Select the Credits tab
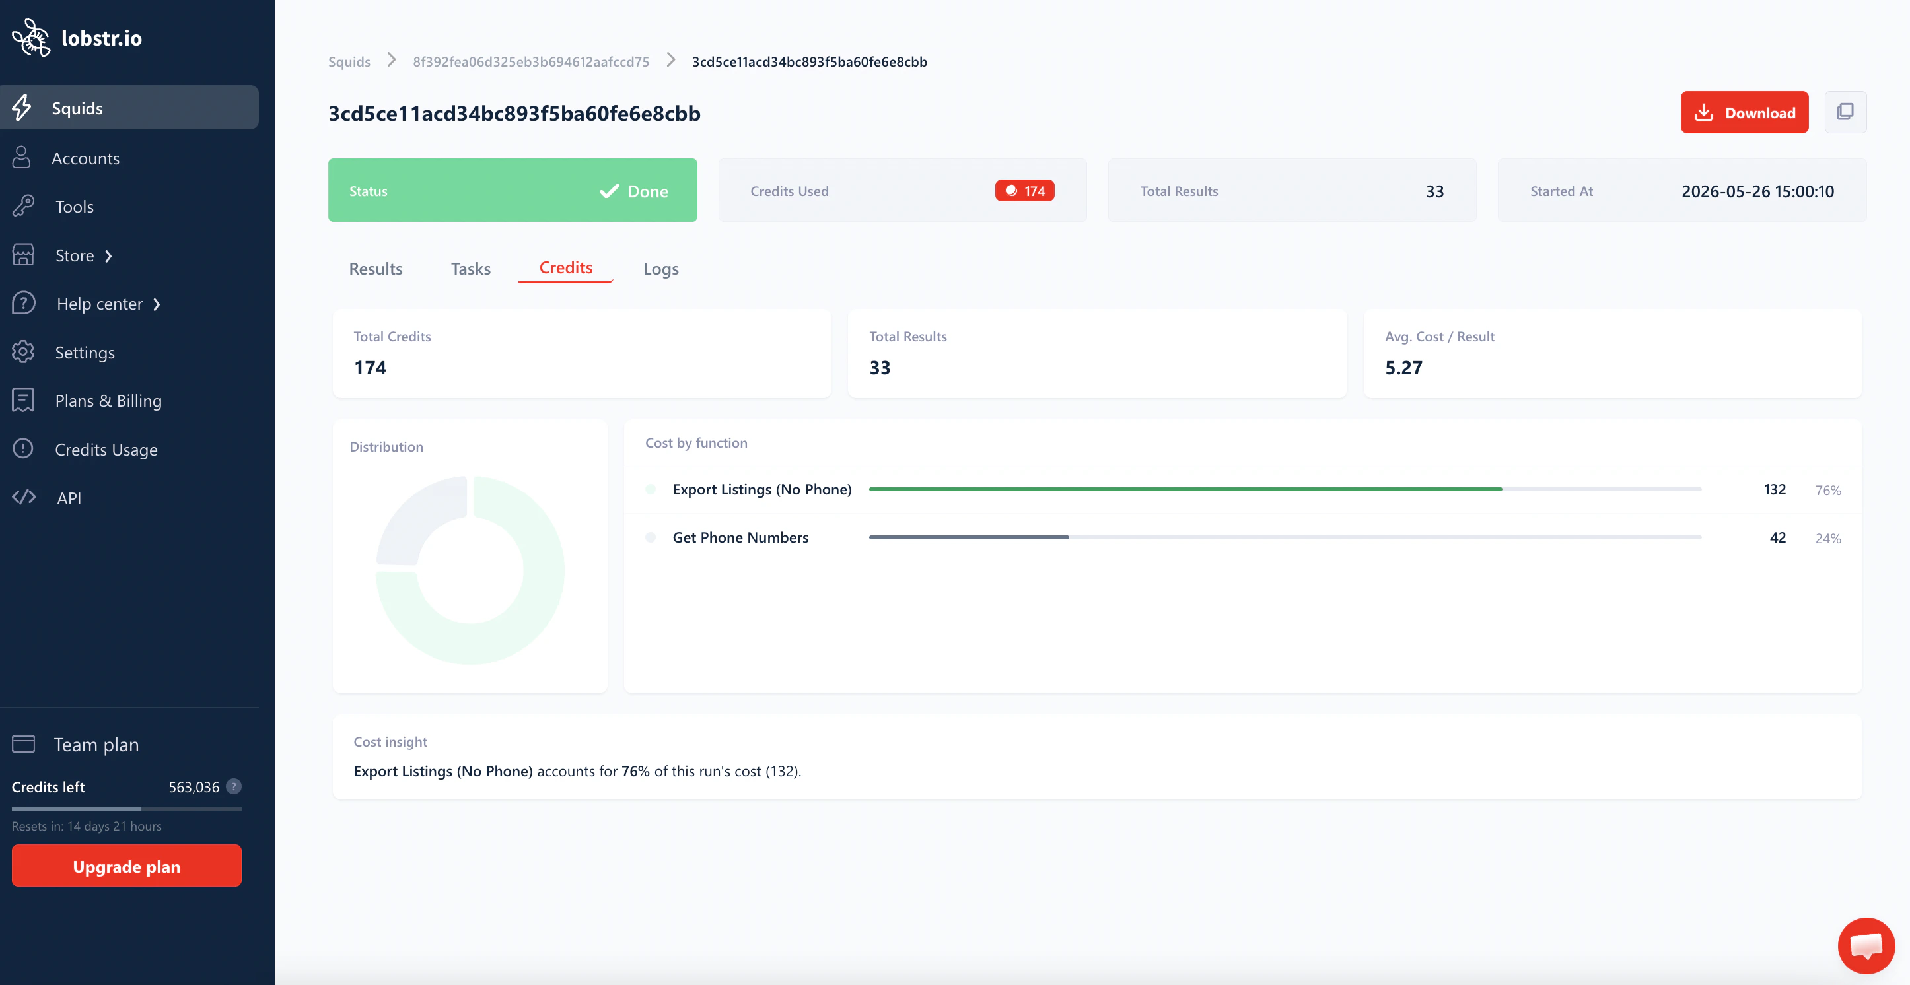Viewport: 1910px width, 985px height. coord(566,267)
